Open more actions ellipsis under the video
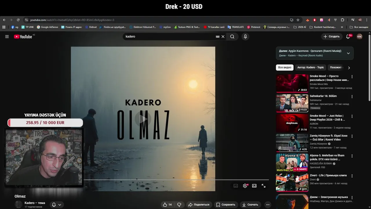 [x=268, y=205]
